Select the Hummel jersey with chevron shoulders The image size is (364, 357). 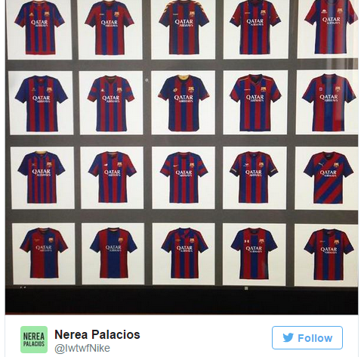(x=184, y=27)
